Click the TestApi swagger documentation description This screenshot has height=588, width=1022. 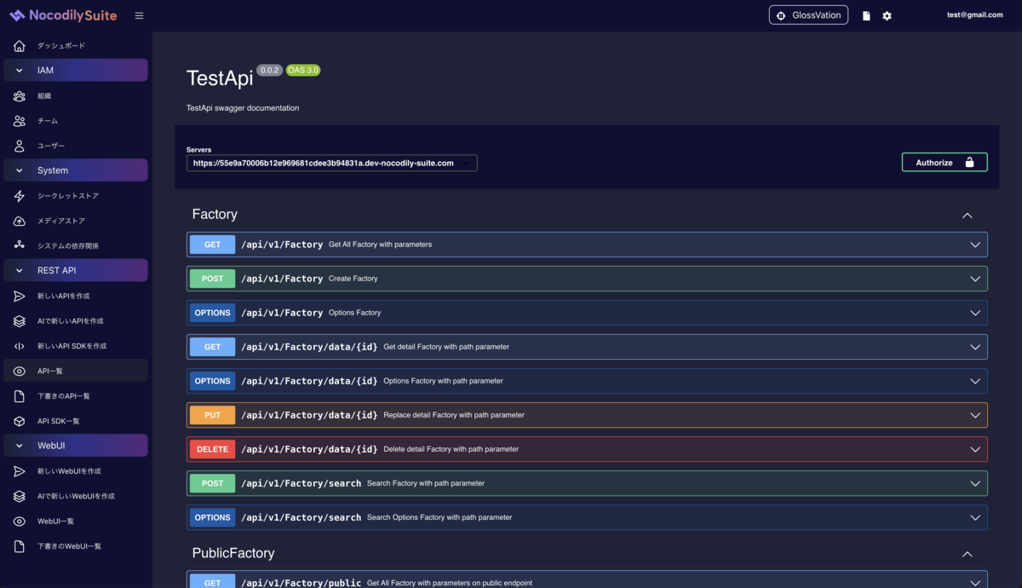tap(243, 108)
